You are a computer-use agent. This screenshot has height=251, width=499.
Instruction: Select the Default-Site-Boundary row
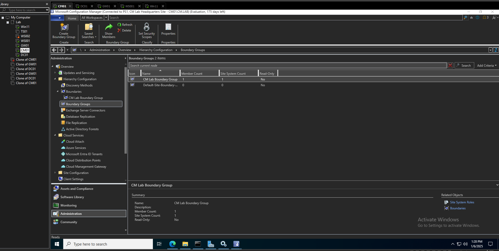(313, 85)
